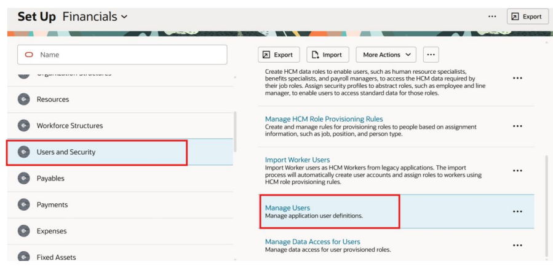This screenshot has height=272, width=553.
Task: Open the Manage Users task link
Action: 287,208
